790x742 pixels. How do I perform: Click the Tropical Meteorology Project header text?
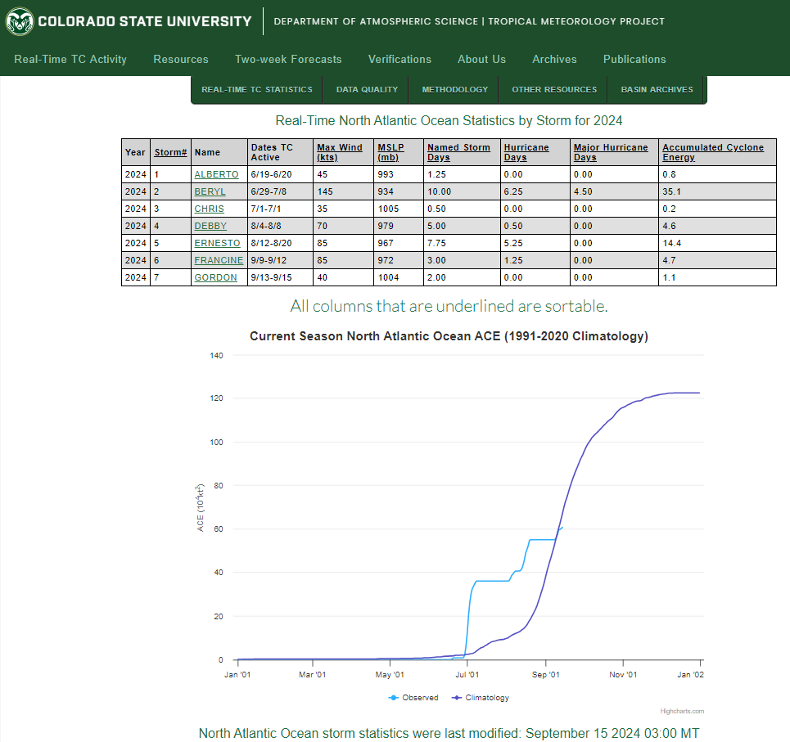(576, 21)
